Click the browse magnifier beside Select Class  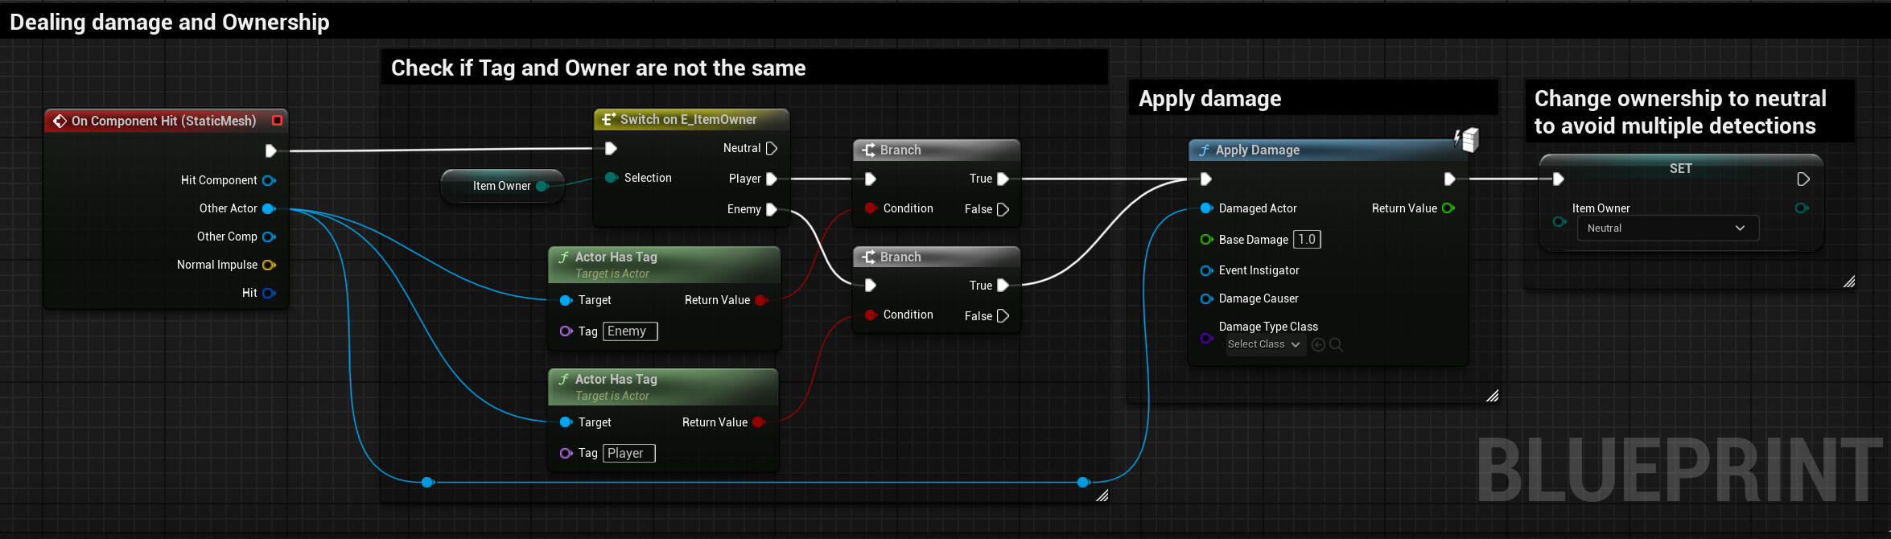pyautogui.click(x=1336, y=345)
